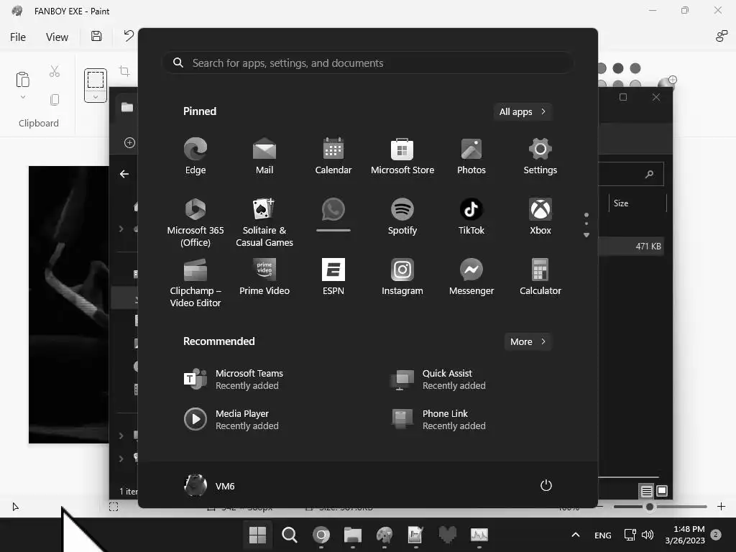The height and width of the screenshot is (552, 736).
Task: Select the 471 KB file row
Action: [631, 247]
